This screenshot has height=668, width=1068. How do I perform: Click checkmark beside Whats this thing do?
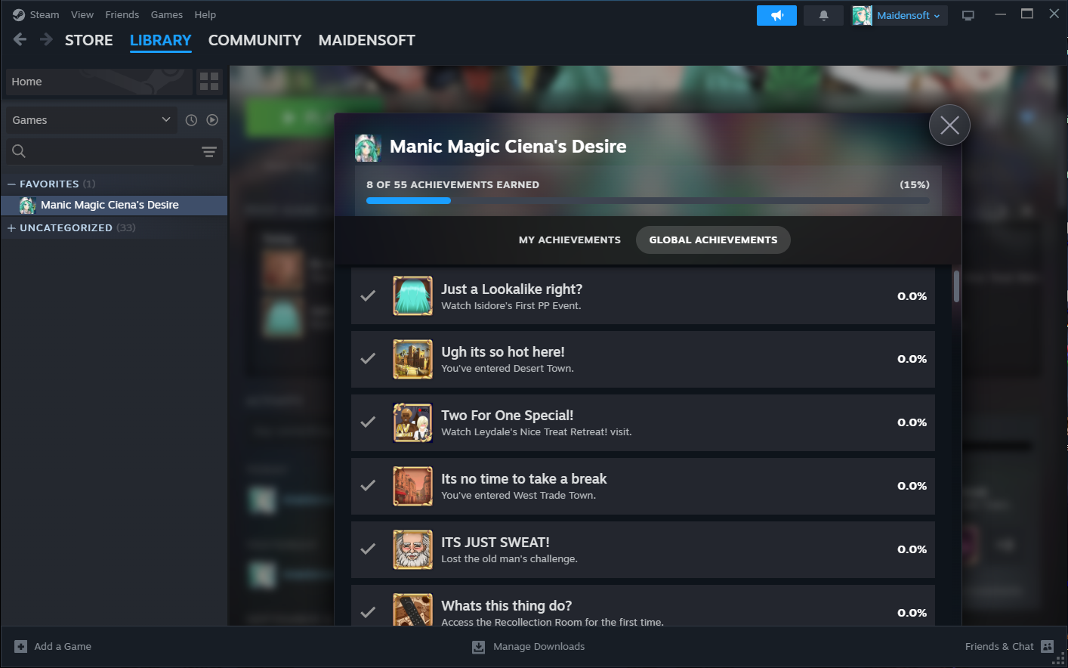[x=368, y=613]
